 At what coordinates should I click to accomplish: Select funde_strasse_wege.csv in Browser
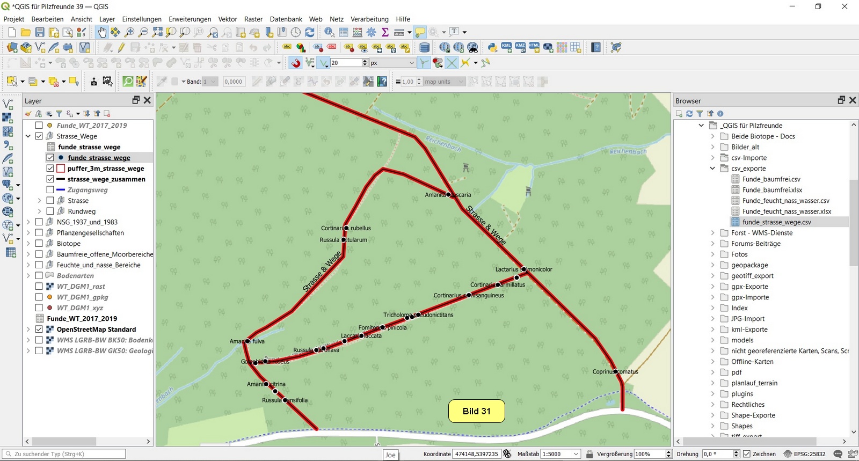[x=776, y=222]
